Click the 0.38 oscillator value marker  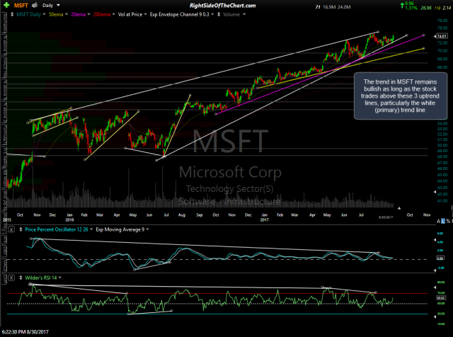click(440, 258)
